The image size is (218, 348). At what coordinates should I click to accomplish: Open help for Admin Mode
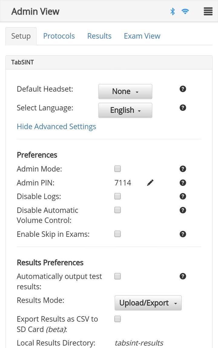pyautogui.click(x=183, y=169)
